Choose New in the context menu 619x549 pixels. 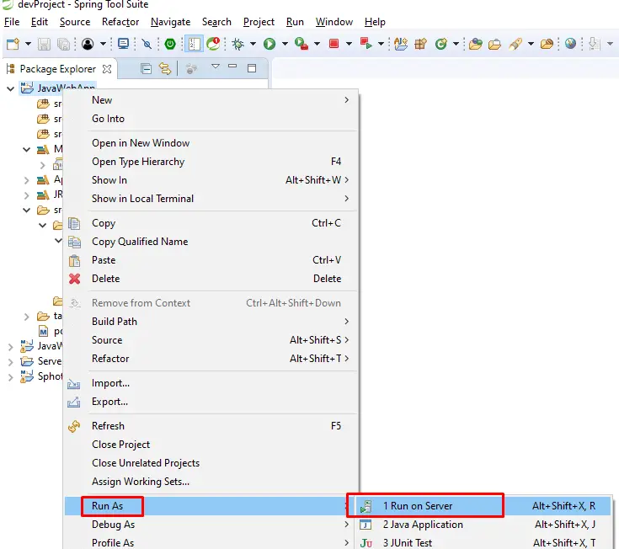click(x=211, y=100)
